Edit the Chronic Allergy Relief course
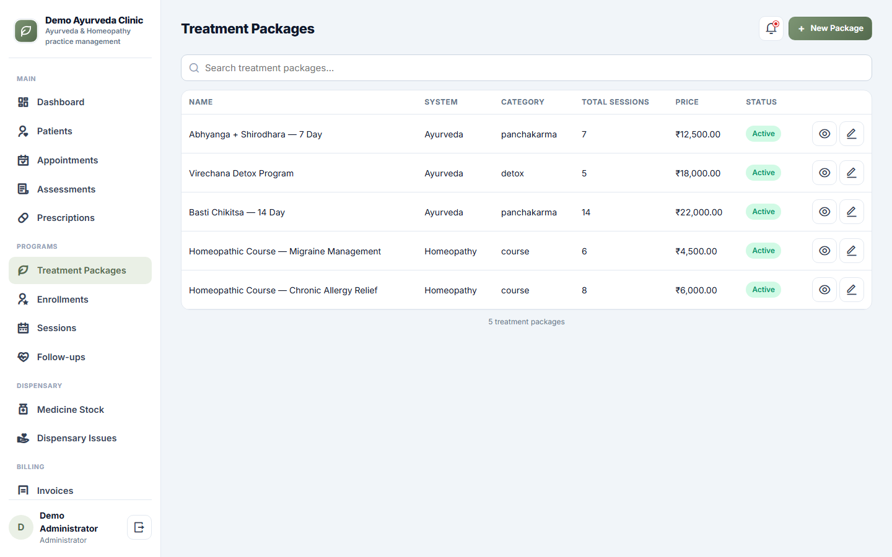This screenshot has height=557, width=892. coord(852,290)
